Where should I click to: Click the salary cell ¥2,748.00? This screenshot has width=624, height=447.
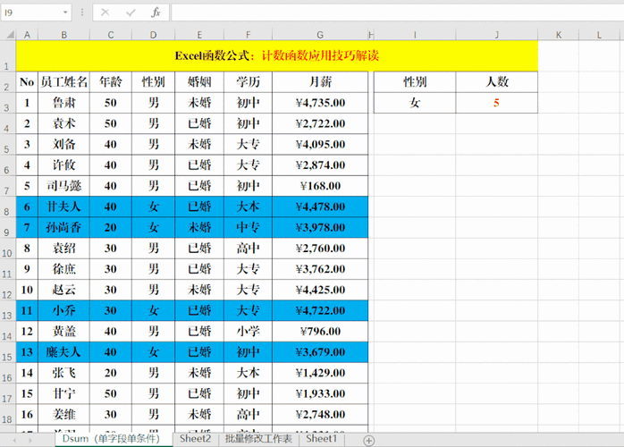click(320, 414)
